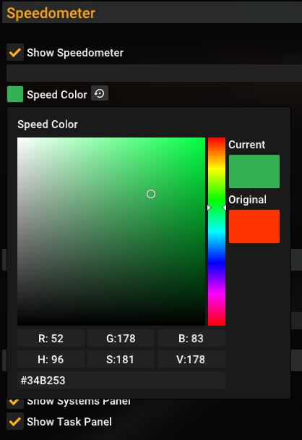Screen dimensions: 302x440
Task: Select the B: 83 value field
Action: click(x=191, y=339)
